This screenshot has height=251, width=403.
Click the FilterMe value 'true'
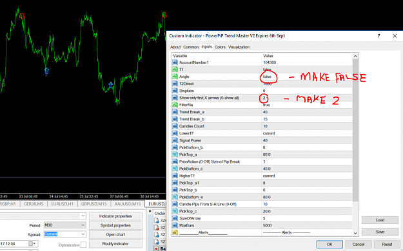click(x=266, y=105)
